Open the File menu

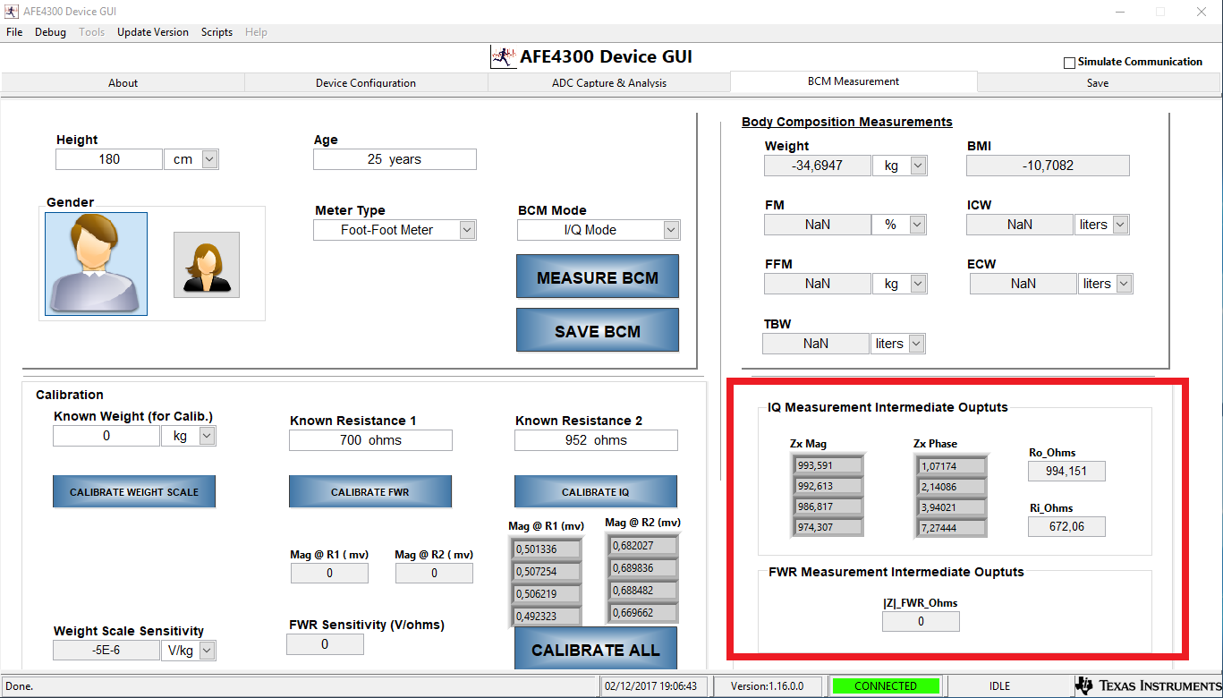click(x=14, y=32)
